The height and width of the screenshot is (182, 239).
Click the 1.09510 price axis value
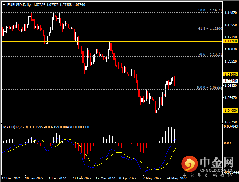click(231, 61)
